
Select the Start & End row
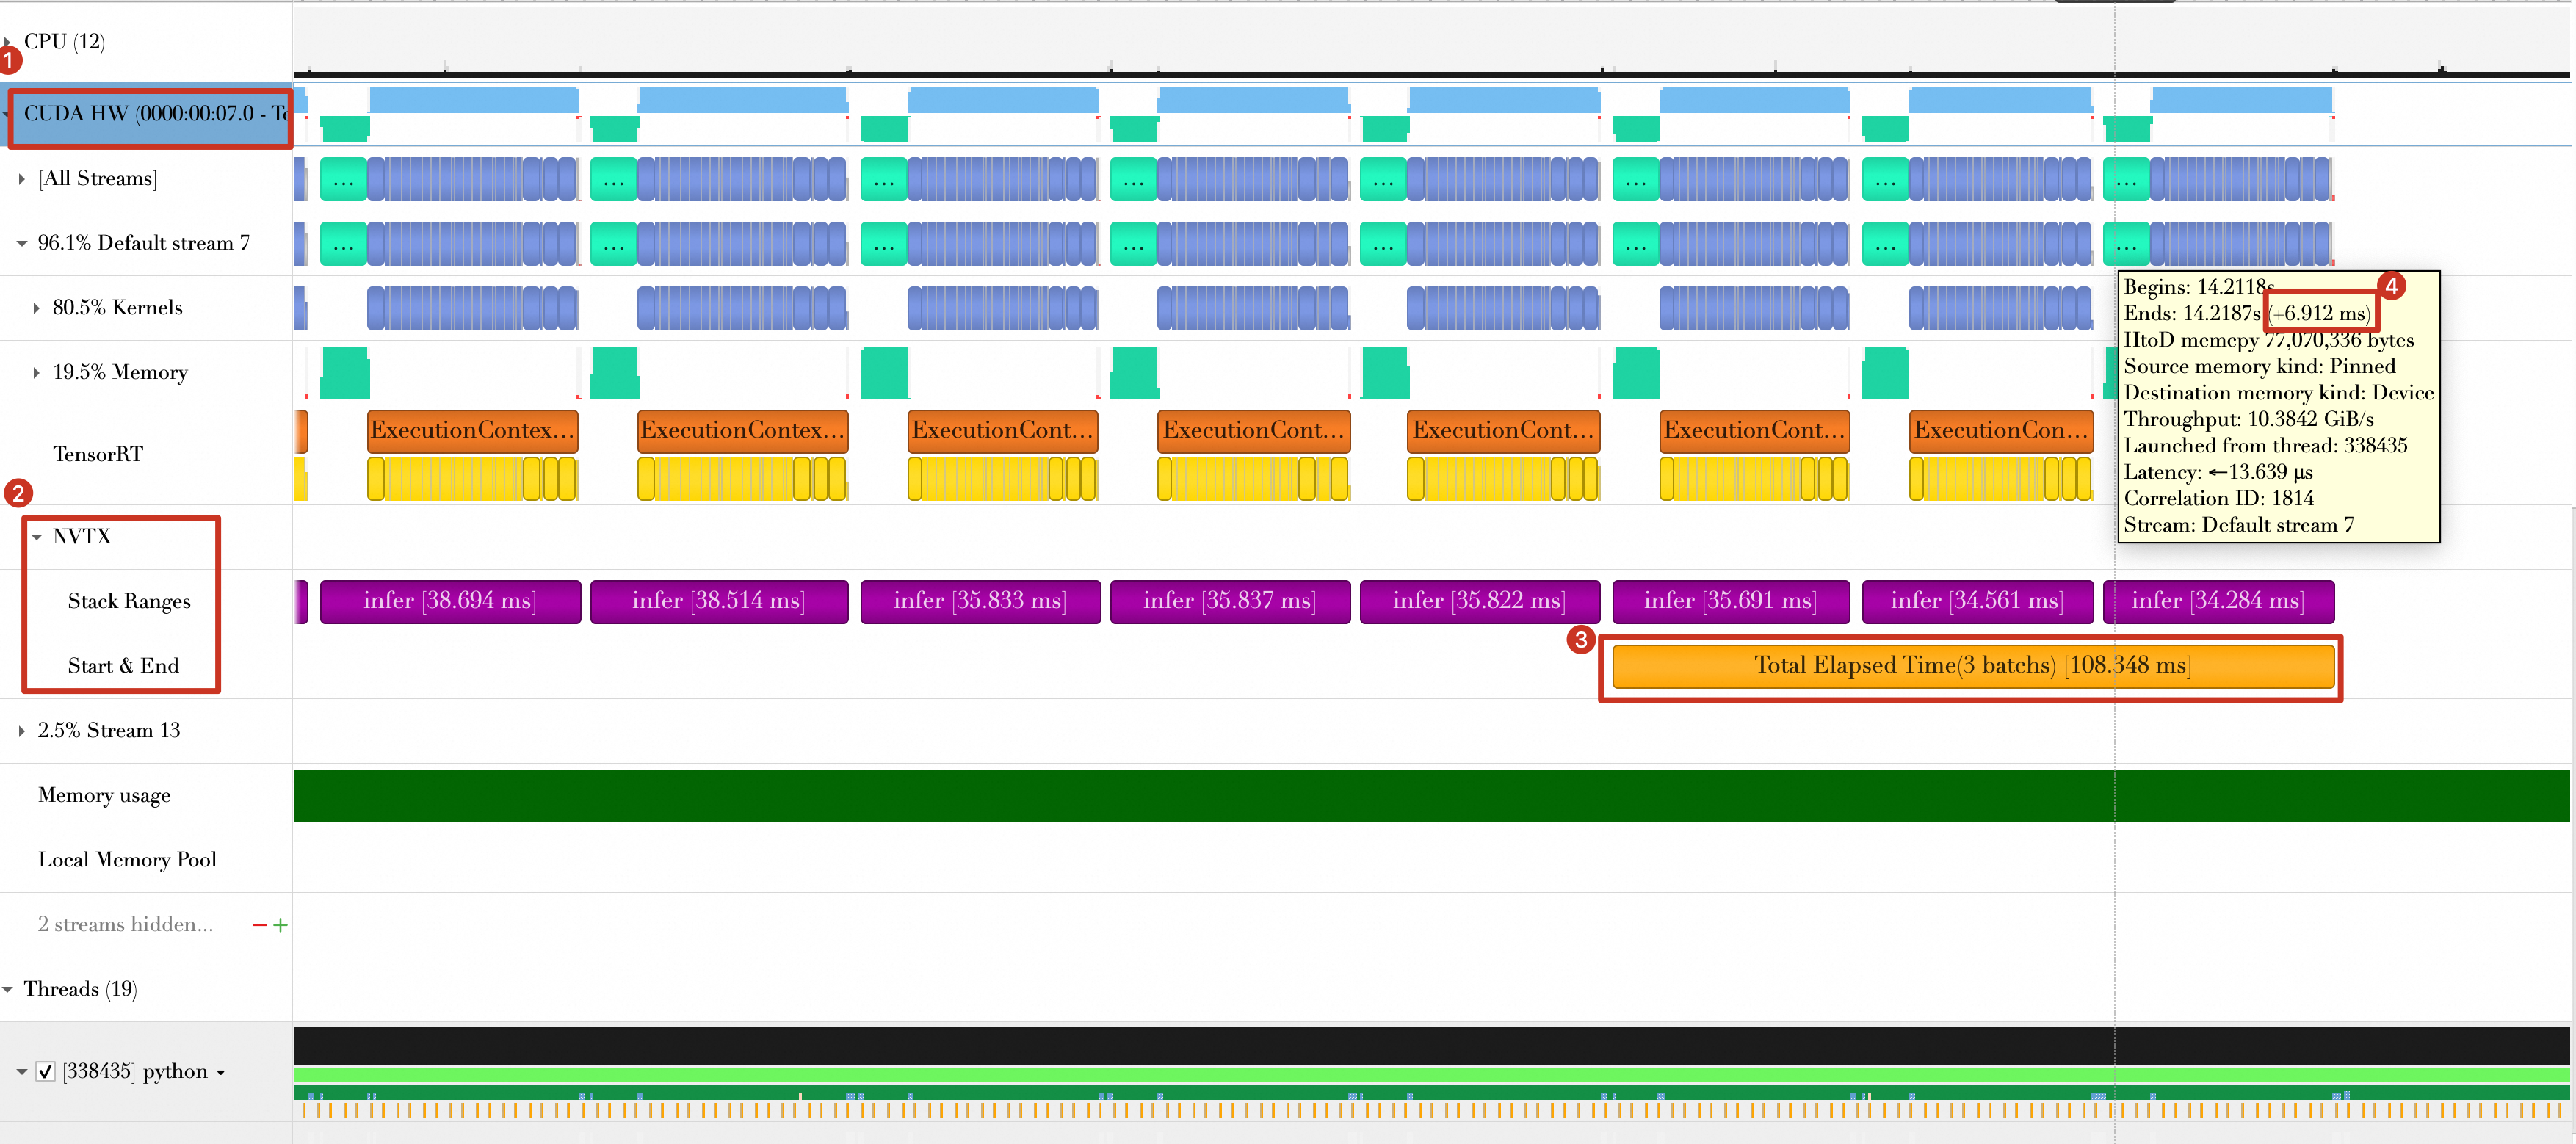[123, 666]
